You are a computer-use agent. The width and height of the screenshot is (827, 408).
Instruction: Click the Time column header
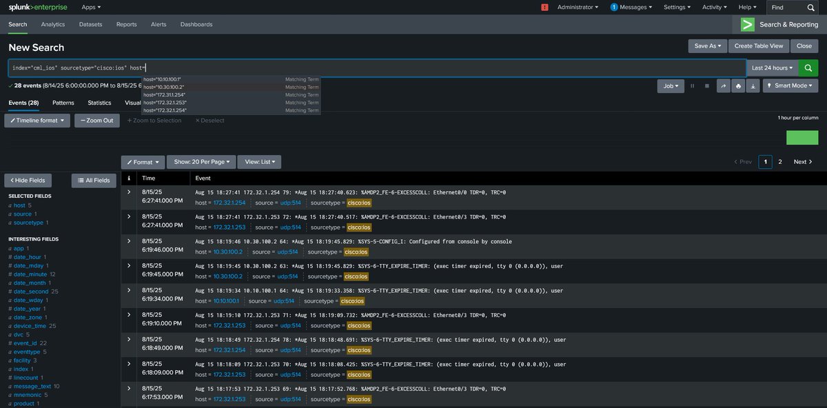click(149, 178)
